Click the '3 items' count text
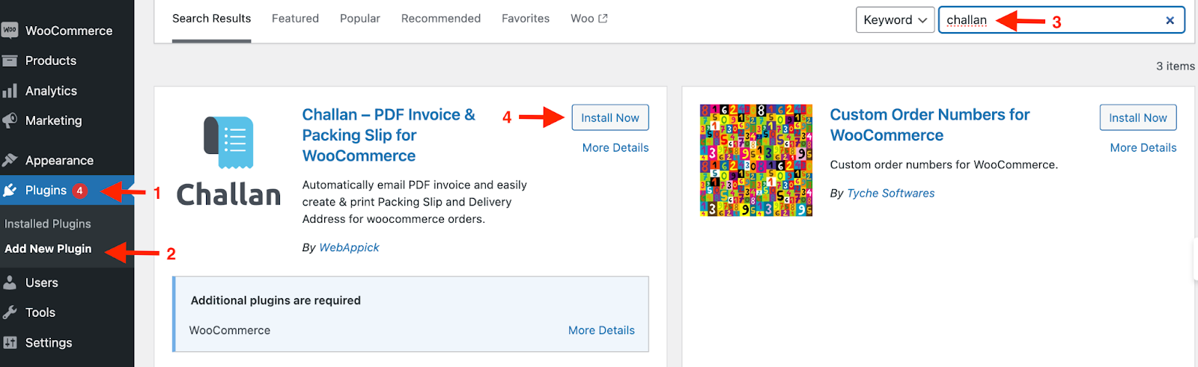Viewport: 1198px width, 367px height. [x=1176, y=66]
